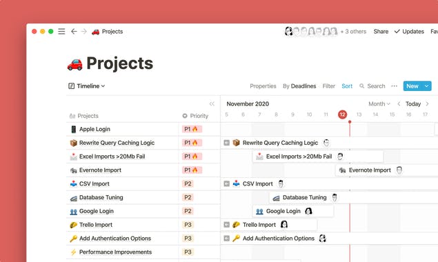Open the Sort menu

click(347, 86)
